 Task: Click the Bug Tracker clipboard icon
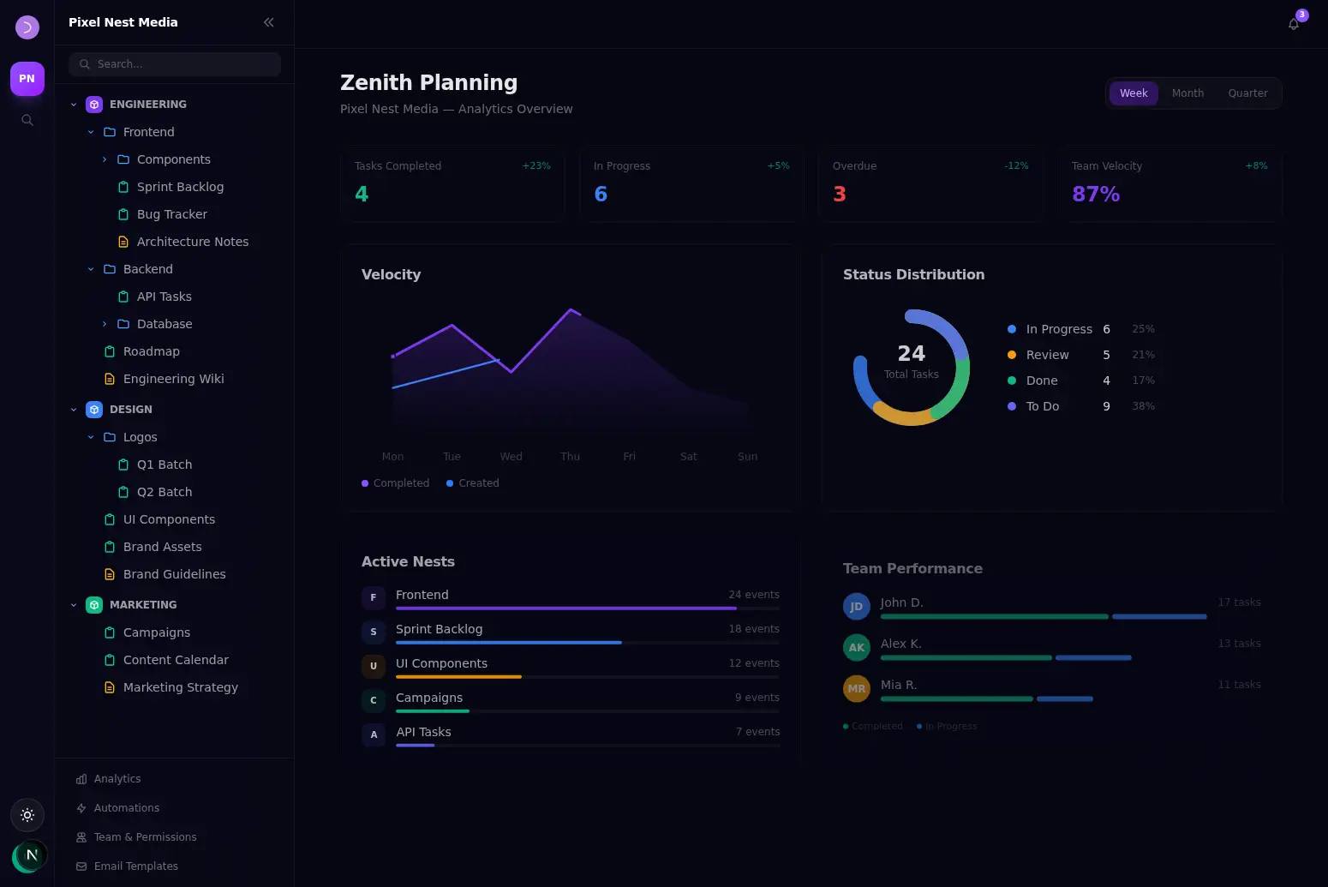[x=123, y=214]
